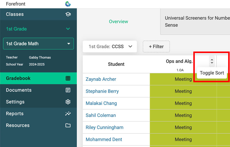Open the 1st Grade: CCSS standards dropdown
230x147 pixels.
tap(110, 46)
